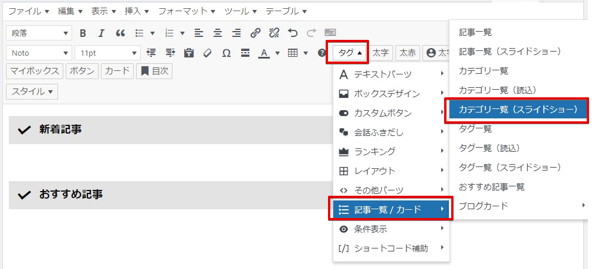Click the insert link icon
592x269 pixels.
(x=255, y=33)
